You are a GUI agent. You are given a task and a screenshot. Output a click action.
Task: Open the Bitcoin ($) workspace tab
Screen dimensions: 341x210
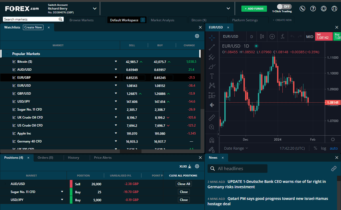pos(199,20)
